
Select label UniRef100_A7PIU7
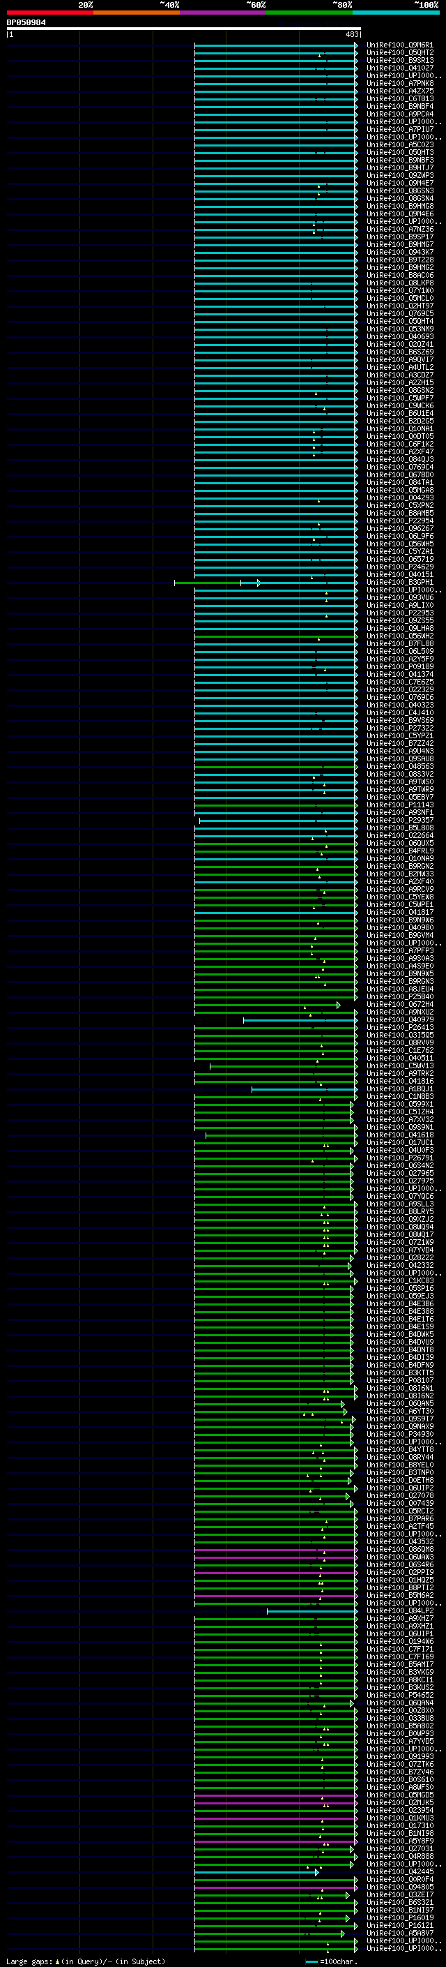coord(399,129)
